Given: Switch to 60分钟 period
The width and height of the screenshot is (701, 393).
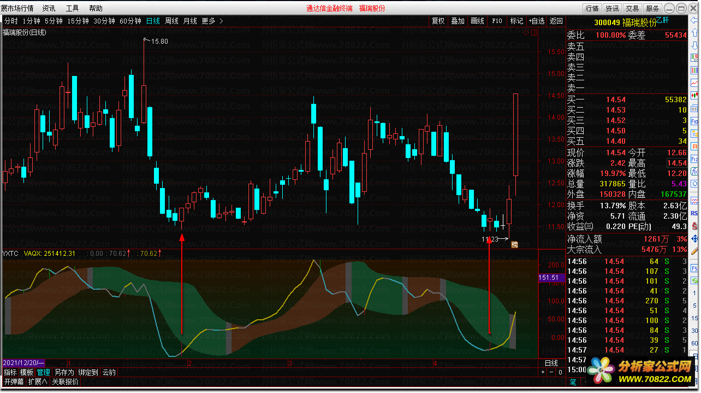Looking at the screenshot, I should (130, 21).
